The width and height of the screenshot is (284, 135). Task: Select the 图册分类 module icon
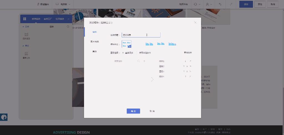point(26,54)
